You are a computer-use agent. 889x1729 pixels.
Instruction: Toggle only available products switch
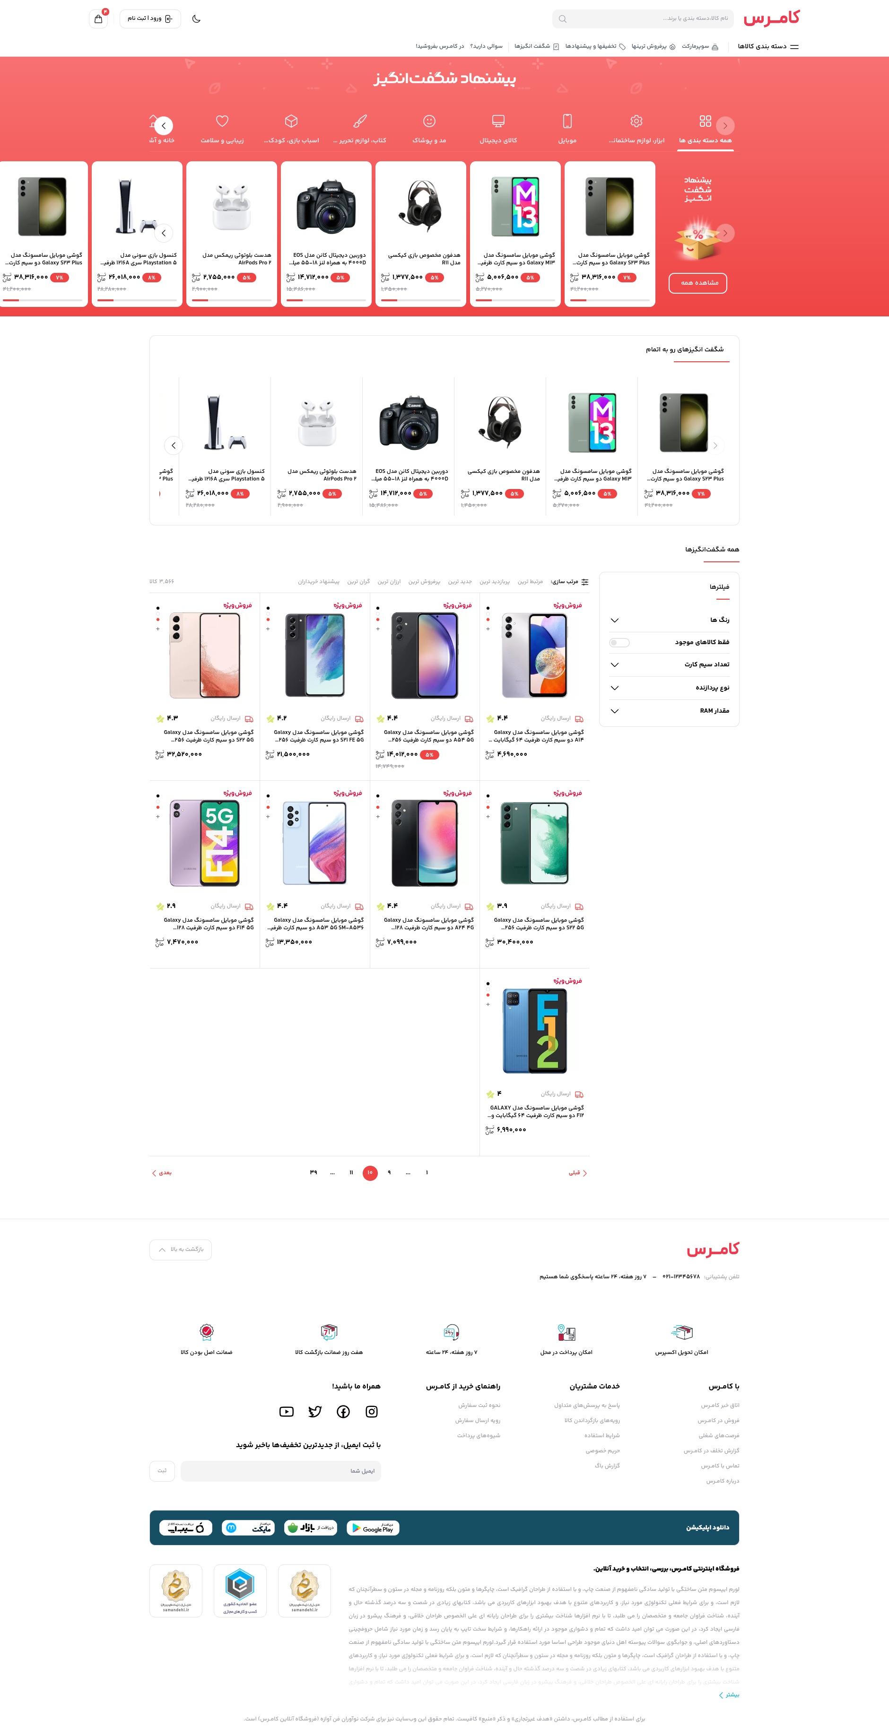[x=619, y=642]
